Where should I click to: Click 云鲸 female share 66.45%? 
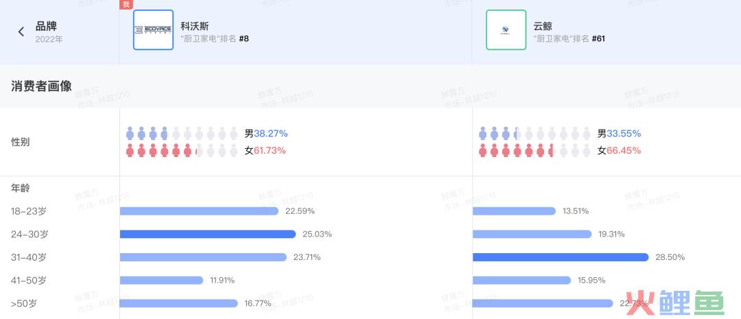coord(624,151)
